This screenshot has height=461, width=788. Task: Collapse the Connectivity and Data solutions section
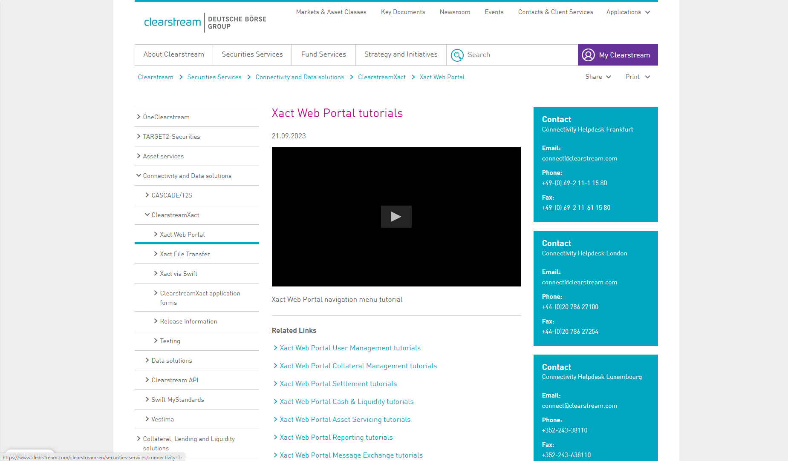[139, 175]
